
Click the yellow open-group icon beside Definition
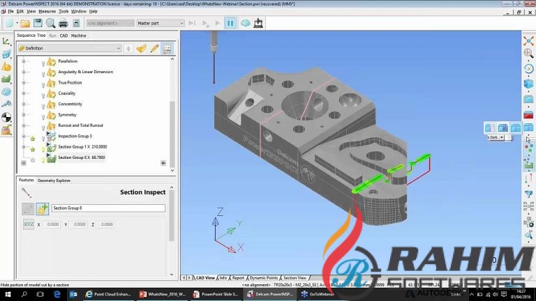[x=141, y=49]
